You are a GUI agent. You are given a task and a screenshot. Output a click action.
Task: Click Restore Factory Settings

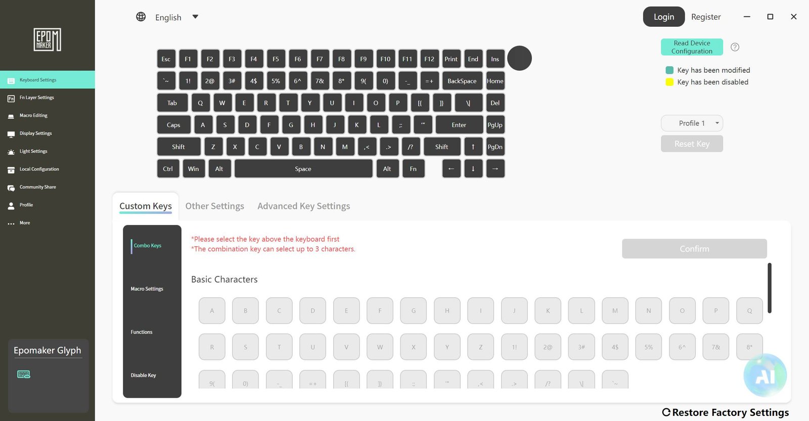point(726,412)
